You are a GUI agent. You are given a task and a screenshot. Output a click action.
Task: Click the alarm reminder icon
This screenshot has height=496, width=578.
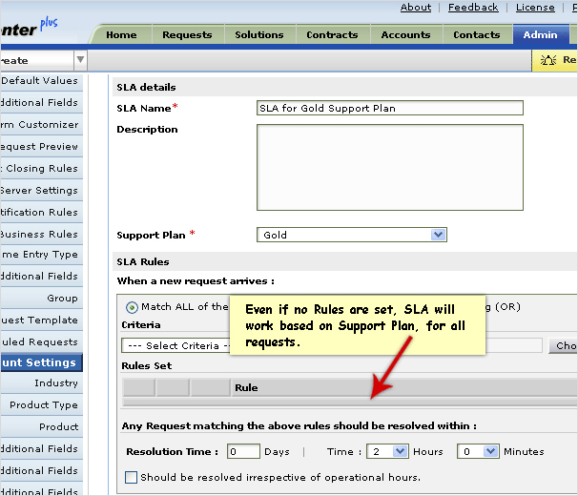point(548,60)
